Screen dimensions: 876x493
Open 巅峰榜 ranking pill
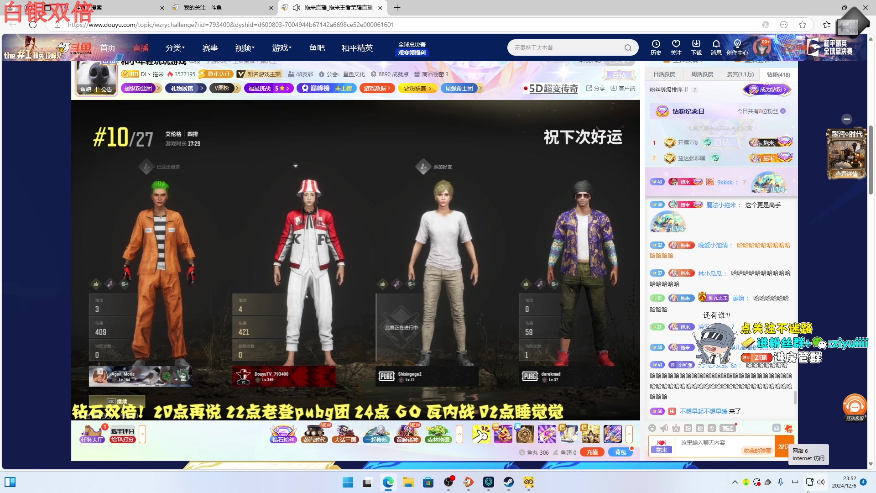click(x=327, y=88)
